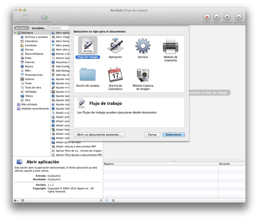This screenshot has width=258, height=220.
Task: Collapse the Biblioteca disclosure triangle
Action: tap(15, 33)
